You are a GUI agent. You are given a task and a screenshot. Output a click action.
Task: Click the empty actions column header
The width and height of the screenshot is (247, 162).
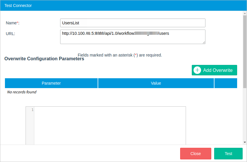pyautogui.click(x=225, y=83)
